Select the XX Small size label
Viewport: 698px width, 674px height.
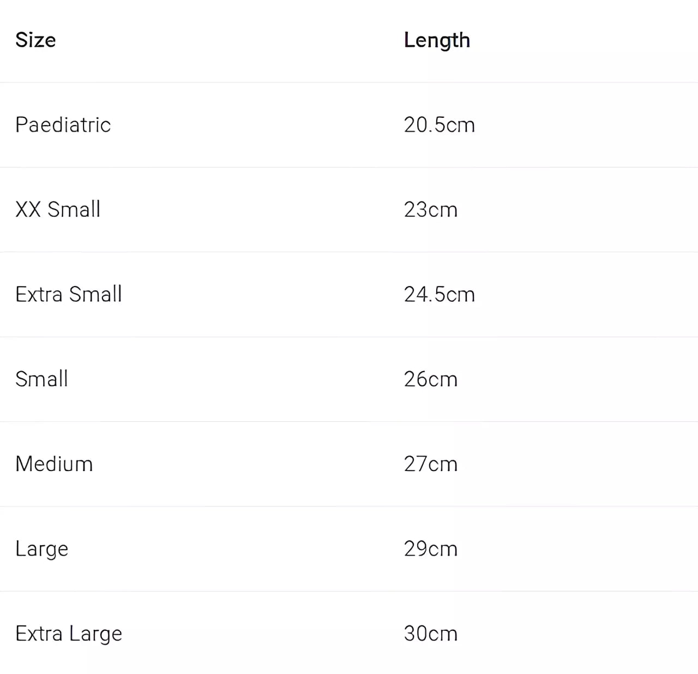click(x=58, y=210)
